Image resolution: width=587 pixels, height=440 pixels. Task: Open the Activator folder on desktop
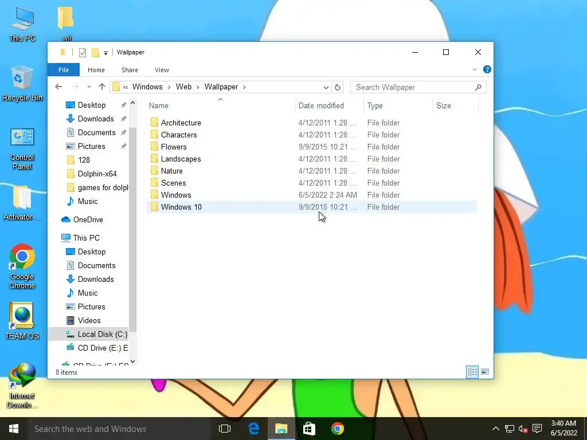pos(22,203)
